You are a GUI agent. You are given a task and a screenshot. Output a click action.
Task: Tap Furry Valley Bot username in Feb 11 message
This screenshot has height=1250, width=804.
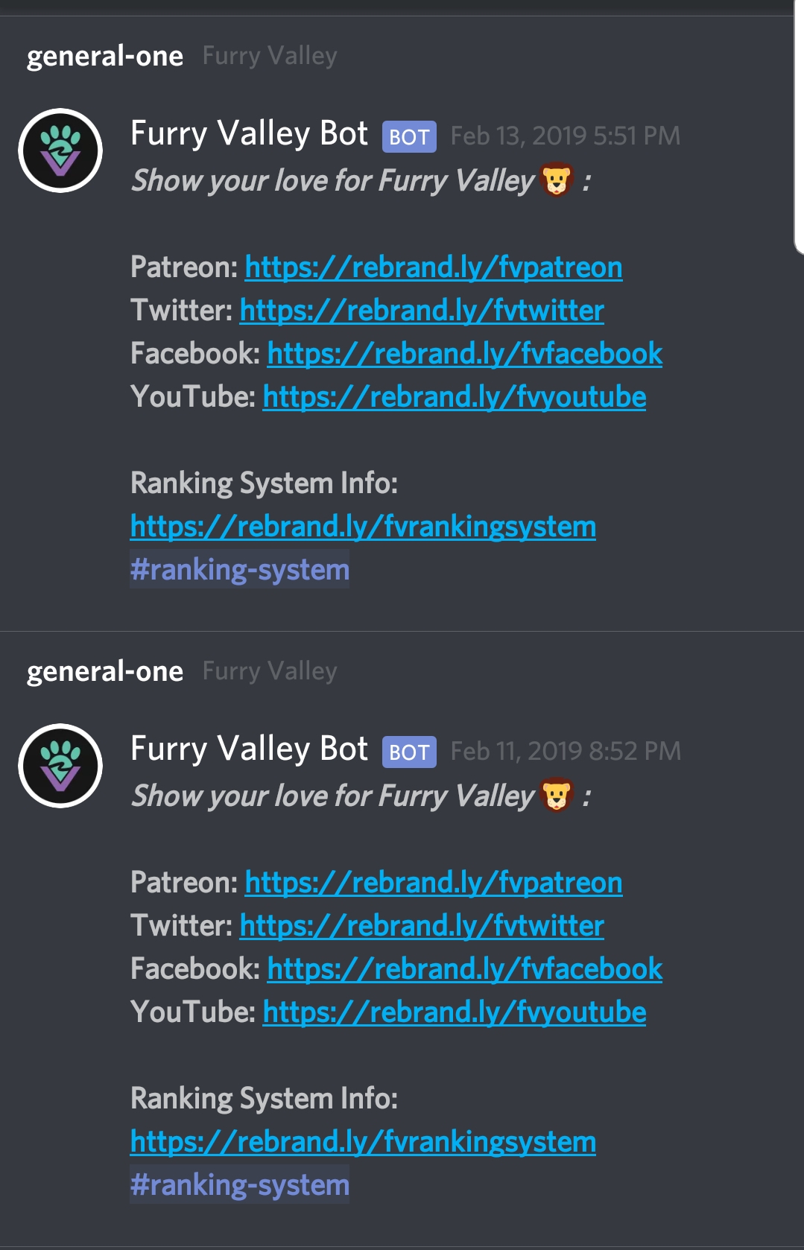[x=249, y=749]
